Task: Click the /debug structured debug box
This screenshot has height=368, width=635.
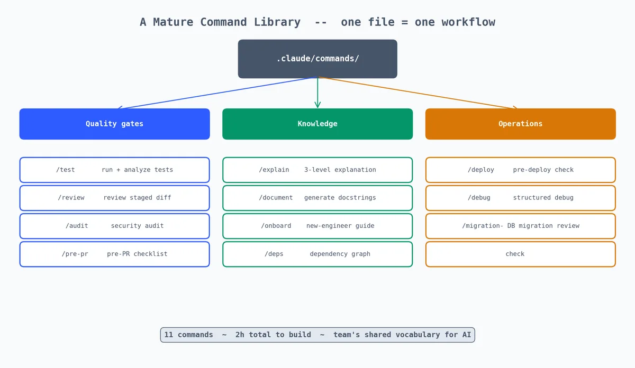Action: click(521, 198)
